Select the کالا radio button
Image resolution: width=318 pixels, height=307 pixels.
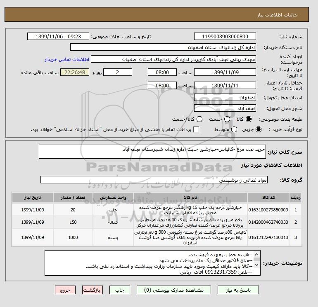coord(249,119)
